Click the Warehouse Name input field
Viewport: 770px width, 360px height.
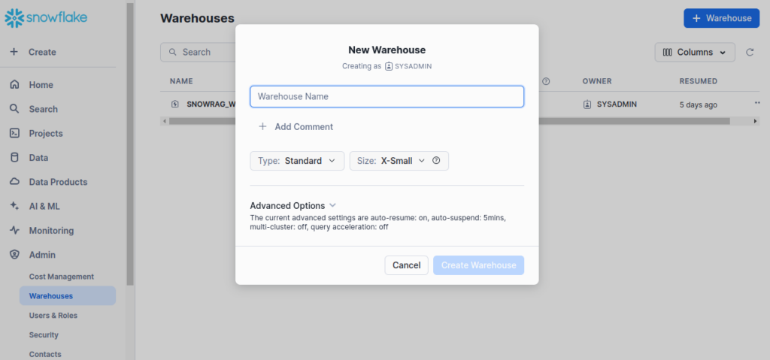387,96
